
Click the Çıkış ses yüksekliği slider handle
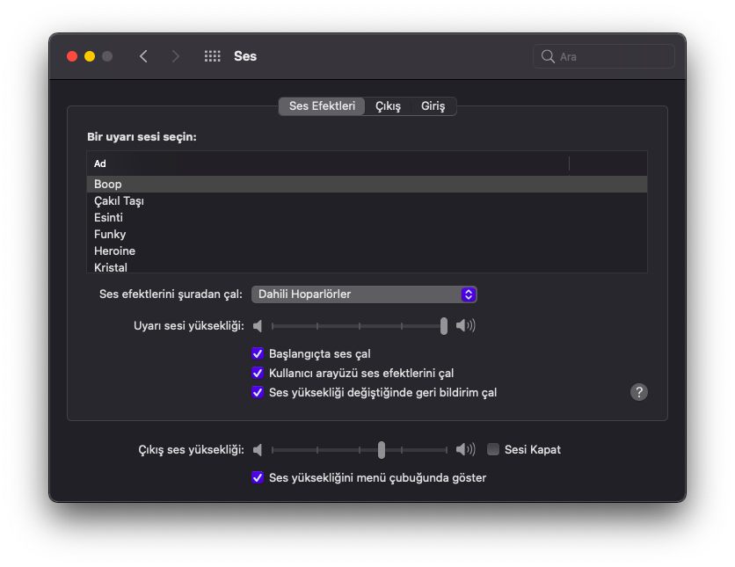(381, 450)
